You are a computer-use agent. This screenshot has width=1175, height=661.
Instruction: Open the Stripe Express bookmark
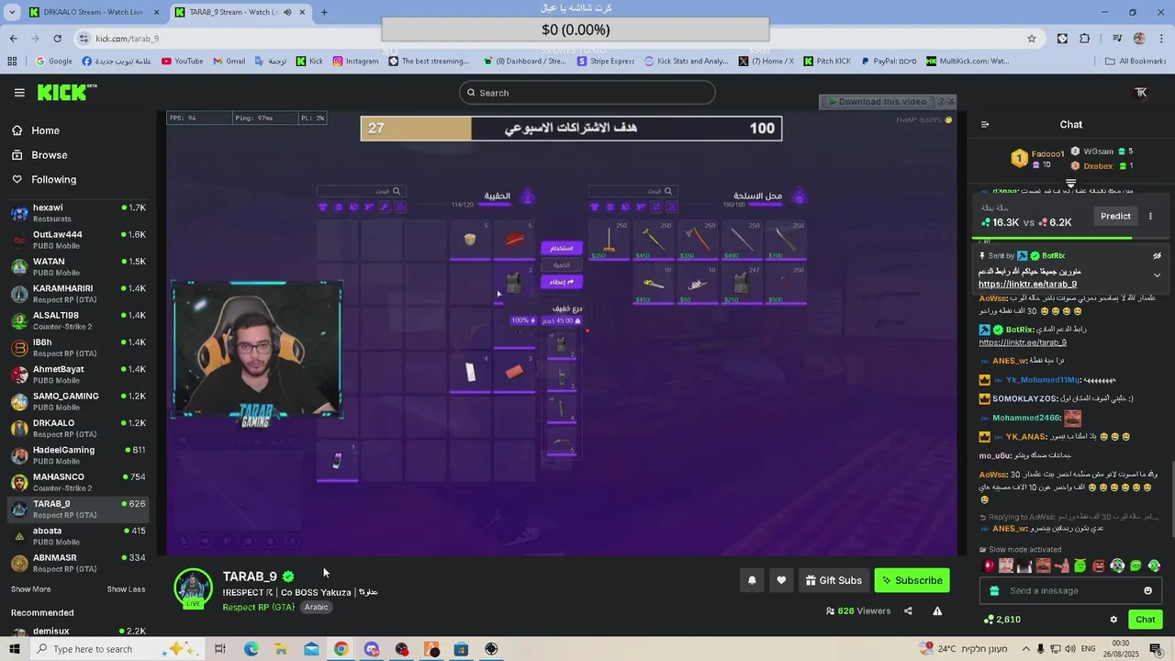coord(605,62)
